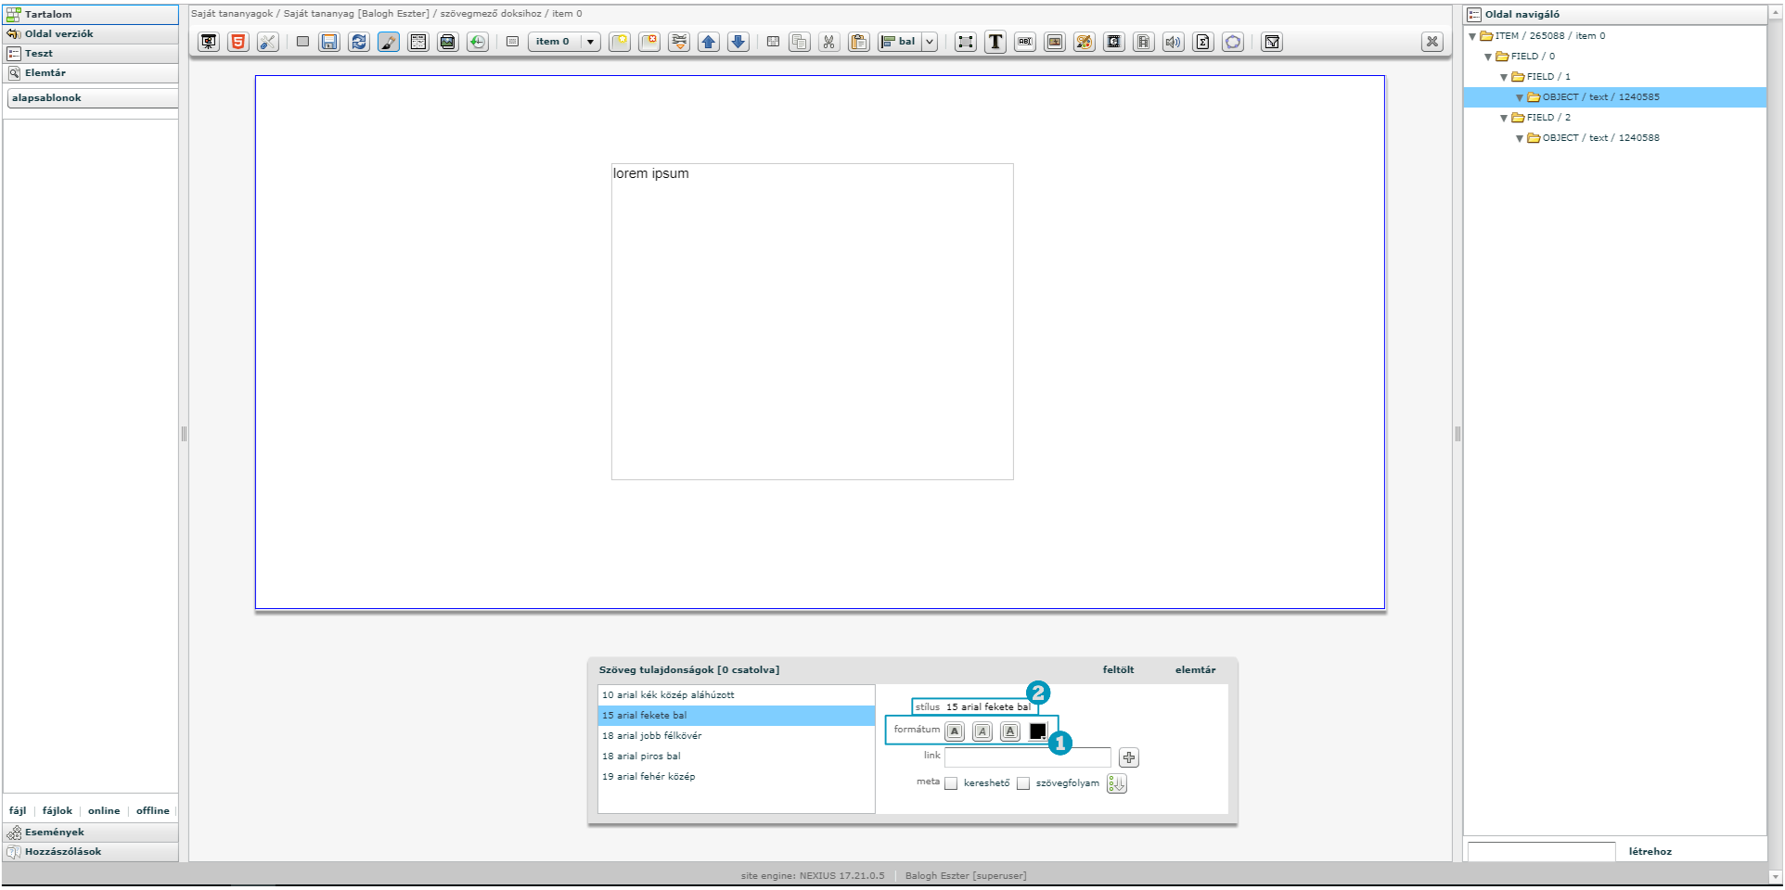This screenshot has height=890, width=1785.
Task: Insert text object with T icon
Action: coord(995,42)
